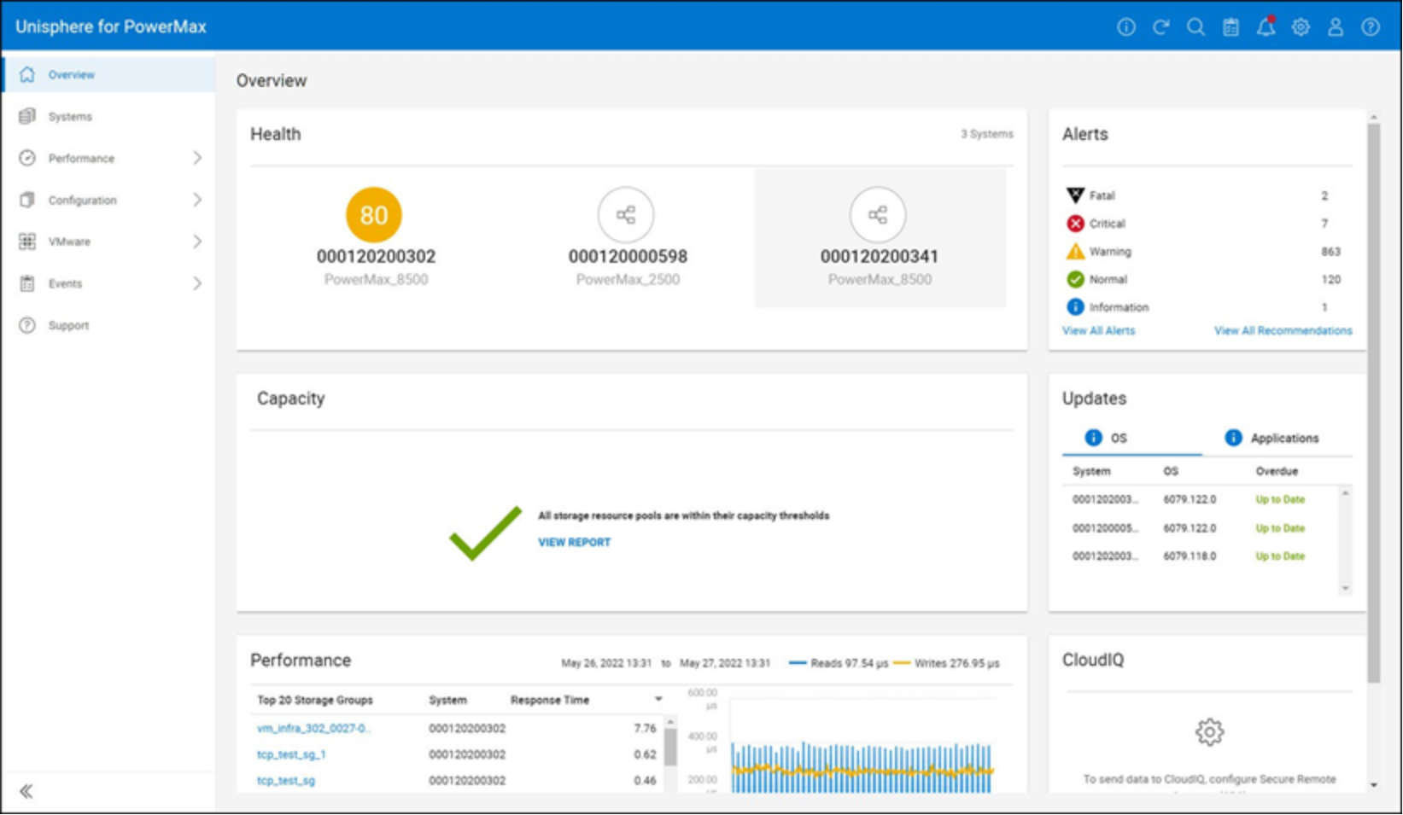Click the Updates table scroll down arrow

[x=1345, y=588]
